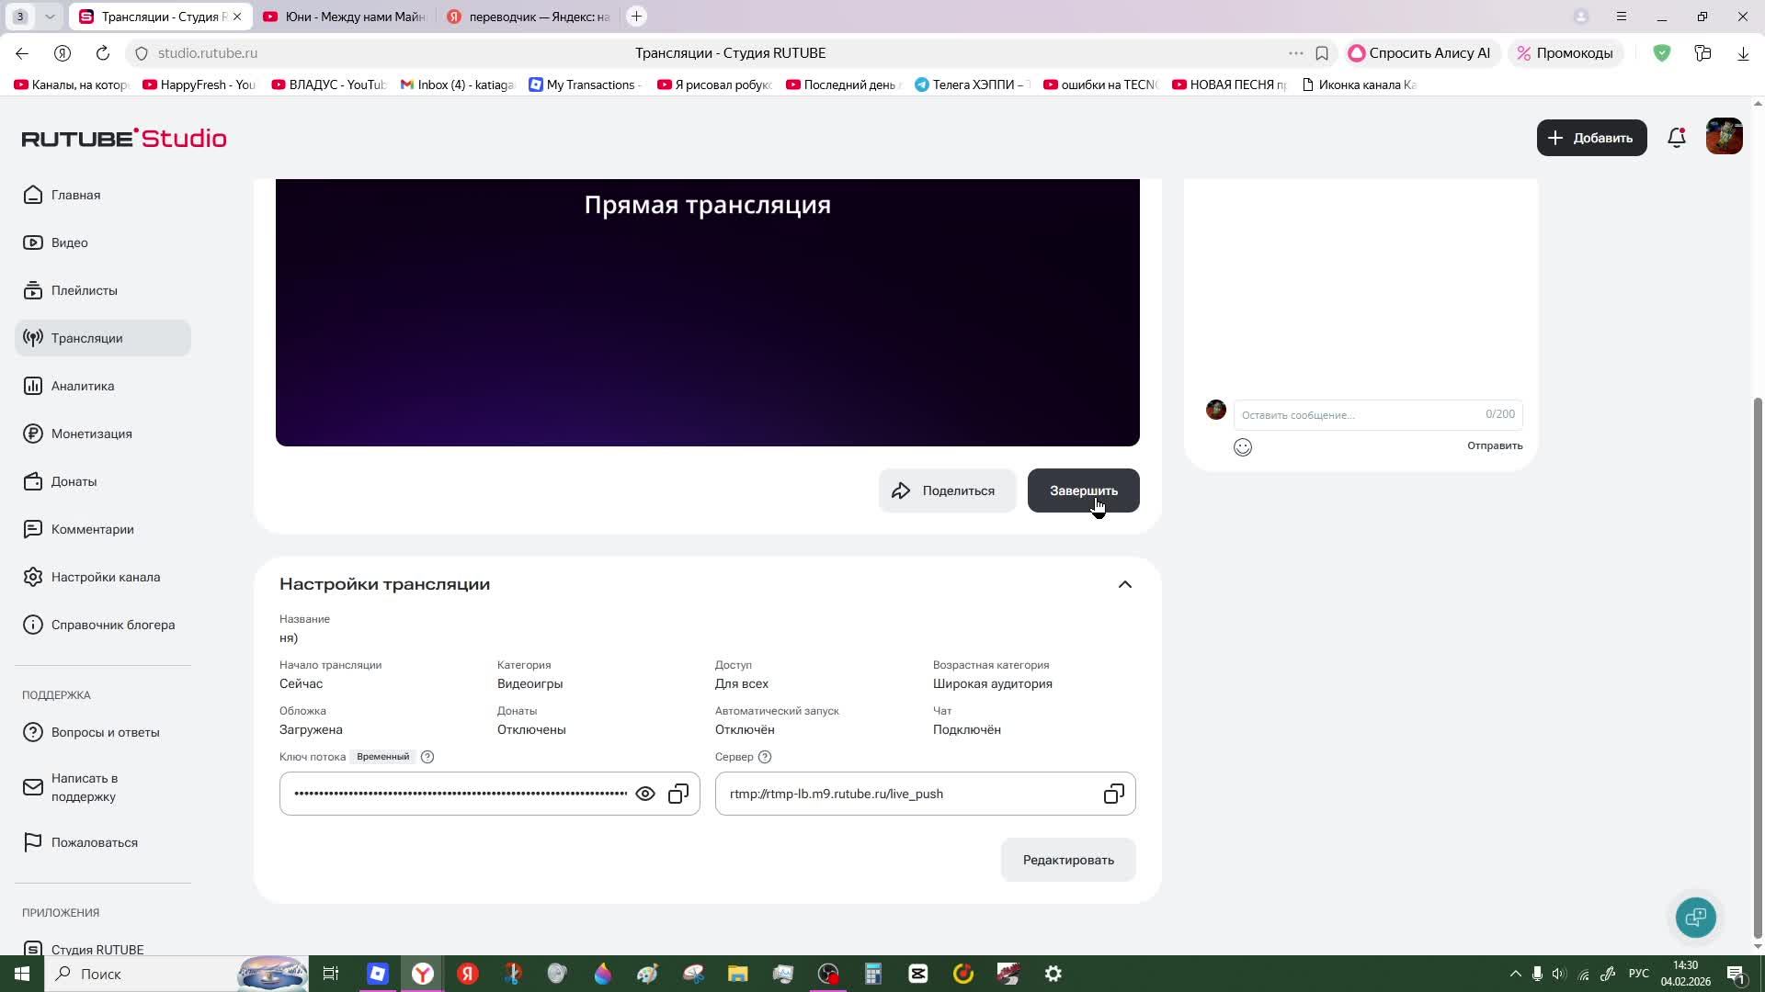Screen dimensions: 1765x992
Task: Reveal the hidden stream key with eye icon
Action: click(x=645, y=794)
